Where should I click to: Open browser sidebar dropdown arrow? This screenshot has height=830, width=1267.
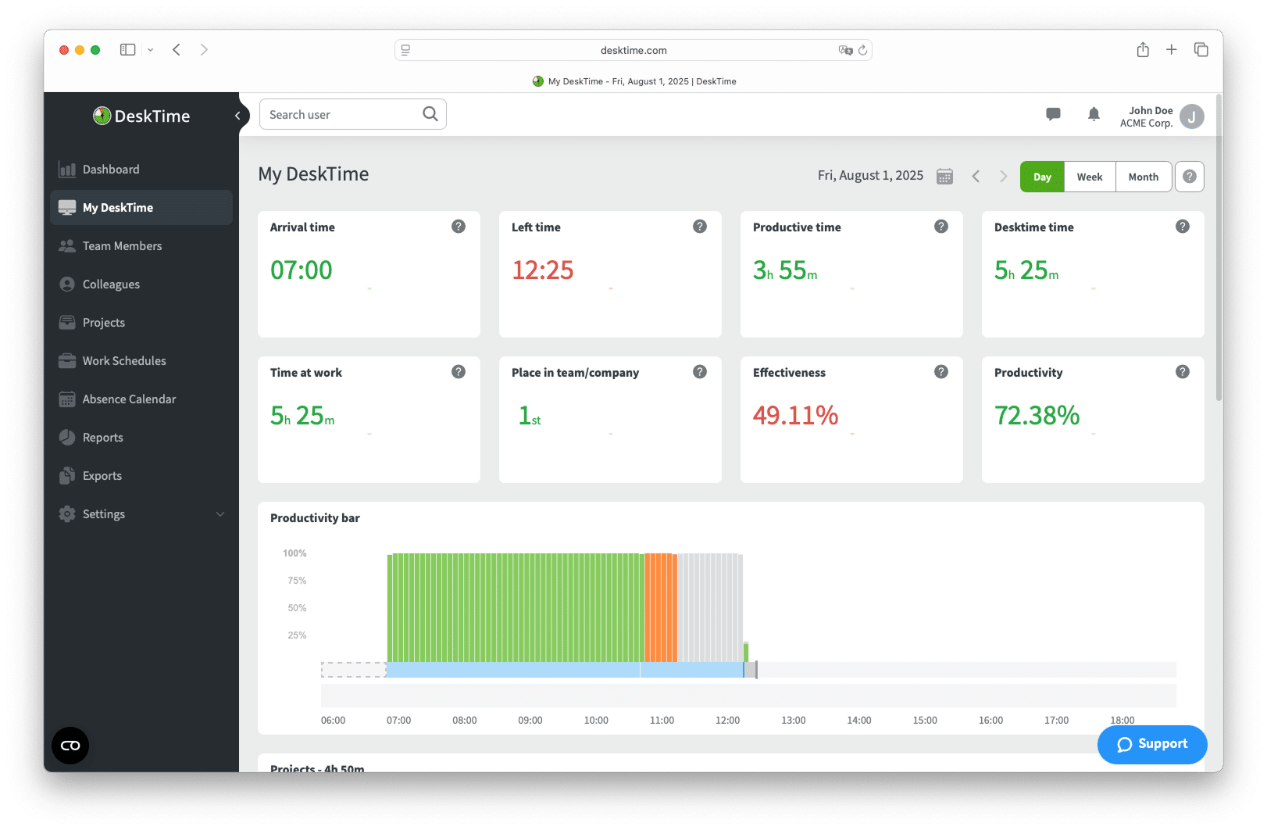pyautogui.click(x=151, y=50)
